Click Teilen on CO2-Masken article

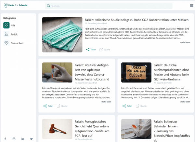coord(93,50)
